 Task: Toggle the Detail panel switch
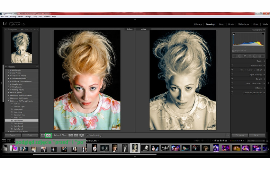pyautogui.click(x=232, y=79)
